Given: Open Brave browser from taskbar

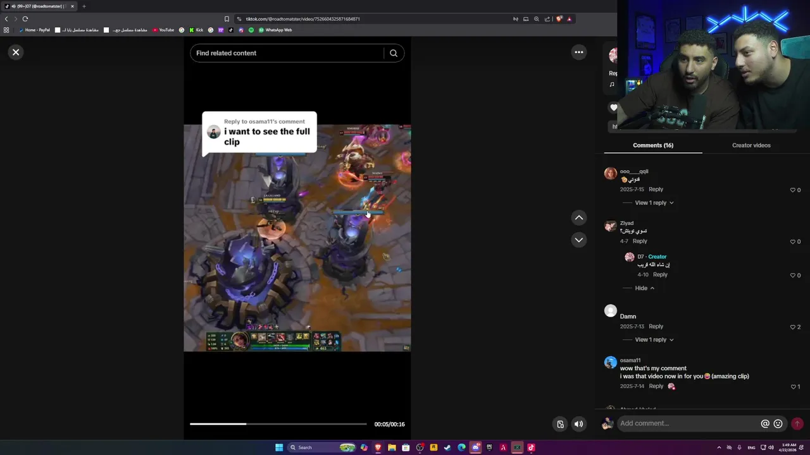Looking at the screenshot, I should pos(378,447).
